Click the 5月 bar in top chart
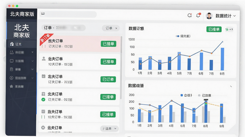Viewport: 245px width, 137px height. pyautogui.click(x=179, y=61)
